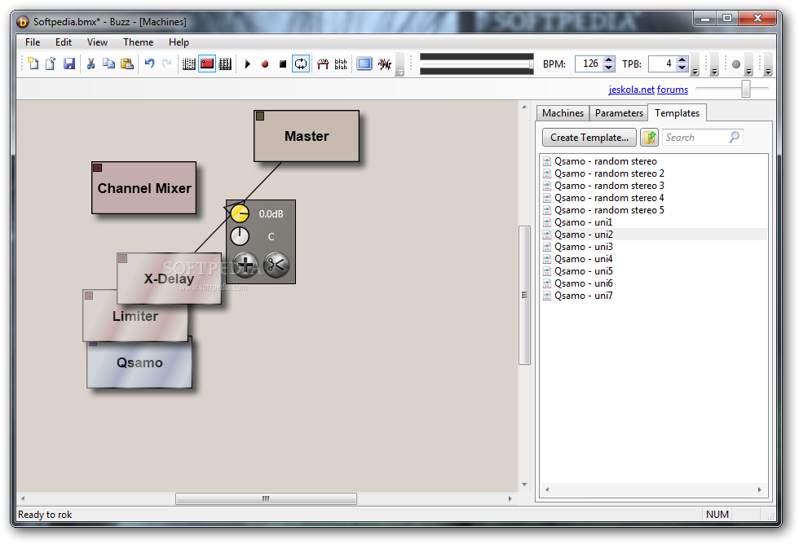Screen dimensions: 799x544
Task: Switch to red machine view icon
Action: (x=207, y=64)
